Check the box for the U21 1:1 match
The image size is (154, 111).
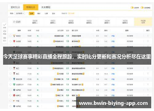[10, 84]
